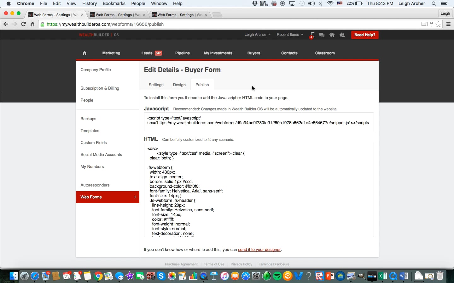The width and height of the screenshot is (454, 283).
Task: Expand the Leigh Archer user dropdown
Action: (x=257, y=35)
